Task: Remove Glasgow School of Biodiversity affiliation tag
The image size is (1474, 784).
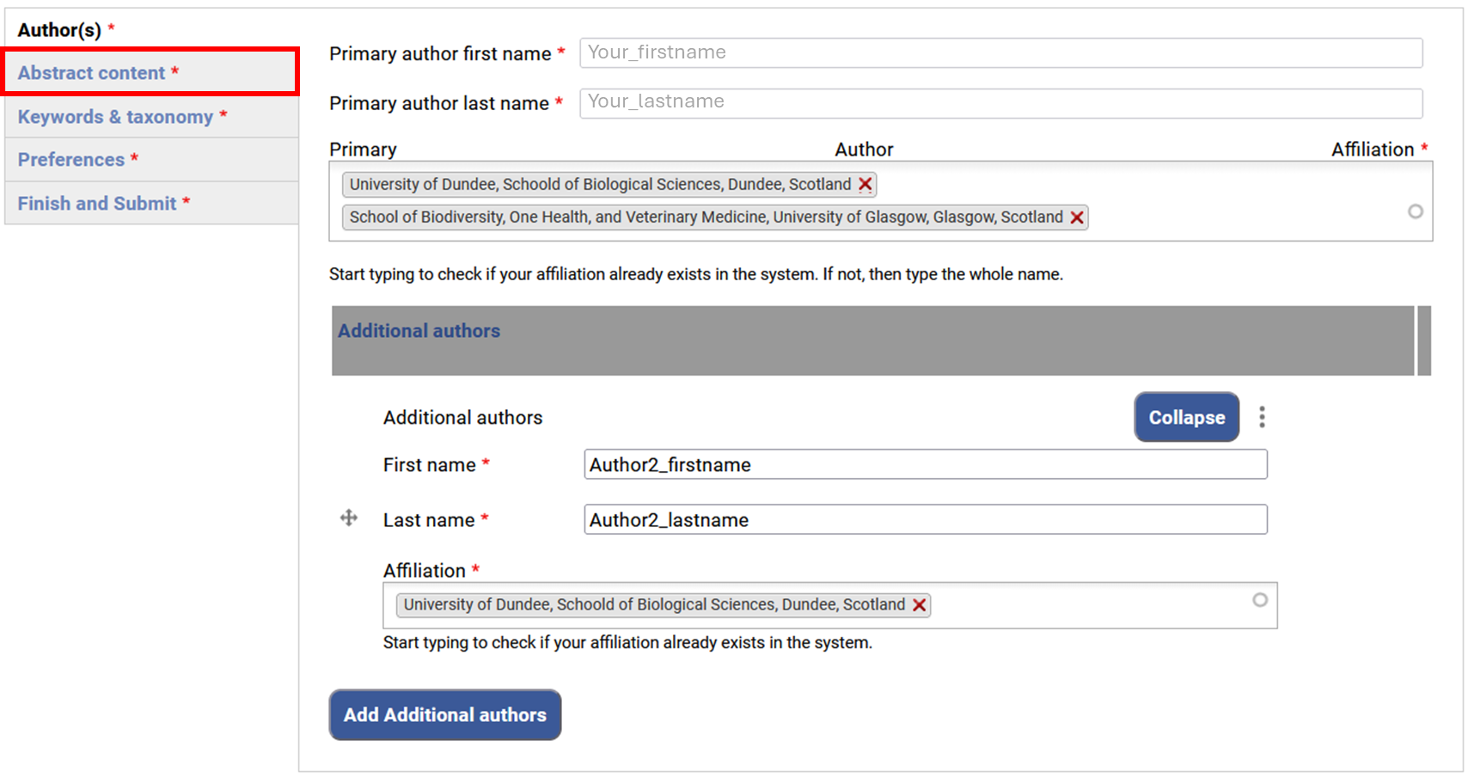Action: tap(1076, 217)
